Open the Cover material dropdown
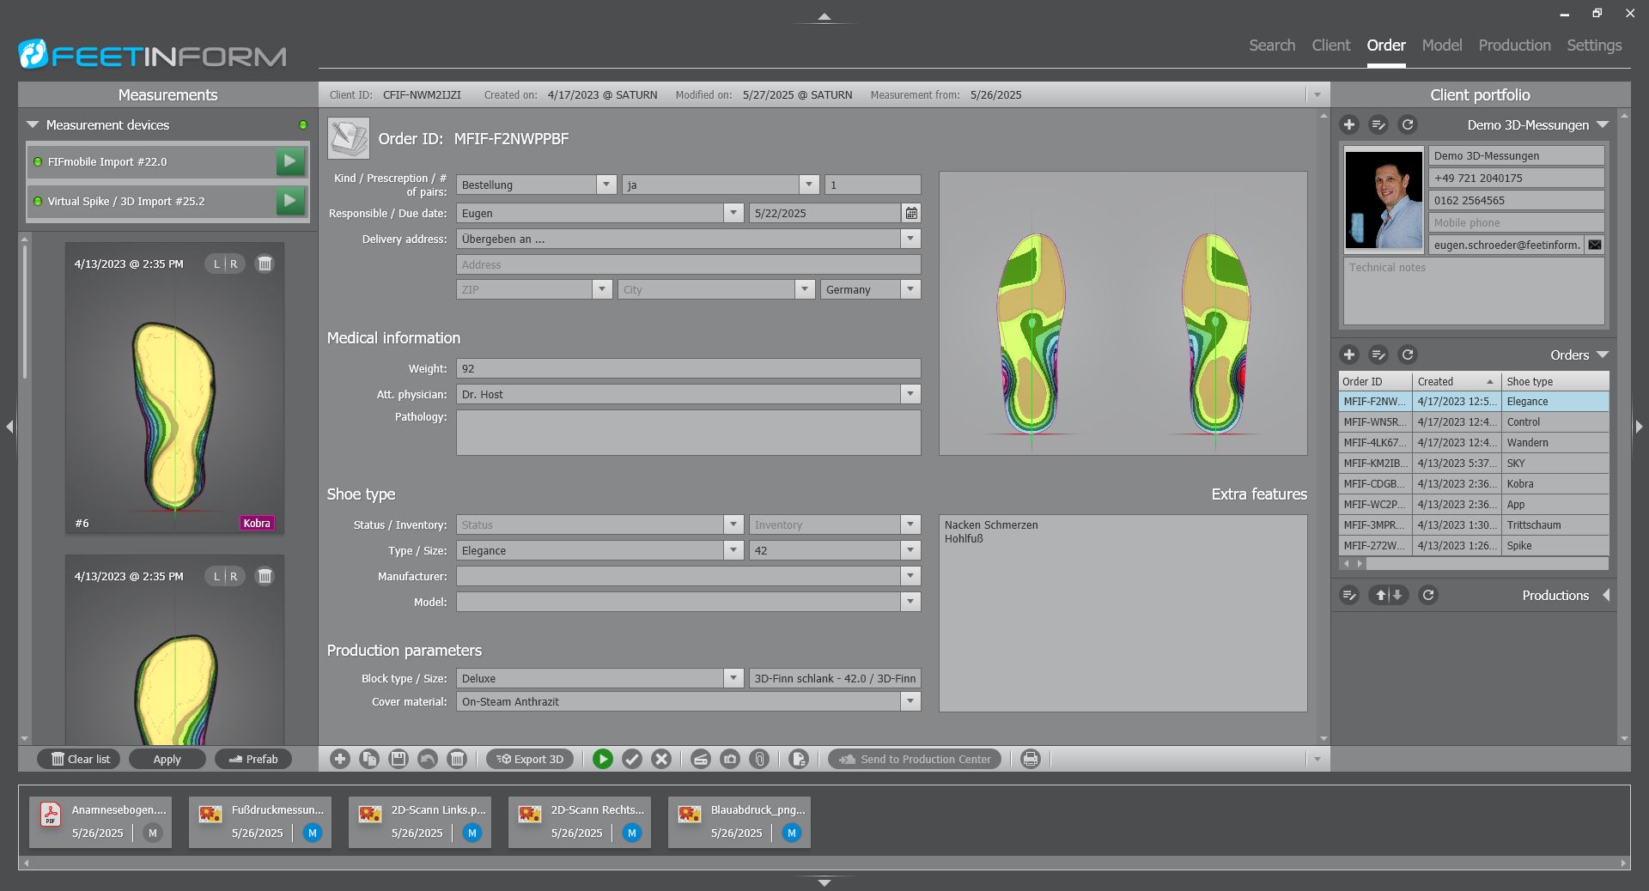 [910, 701]
